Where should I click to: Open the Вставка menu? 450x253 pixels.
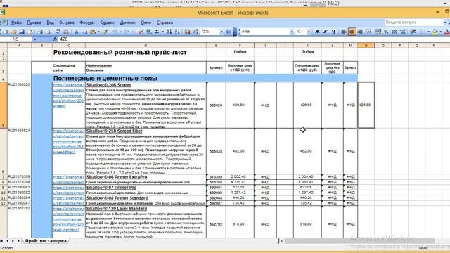pyautogui.click(x=67, y=22)
